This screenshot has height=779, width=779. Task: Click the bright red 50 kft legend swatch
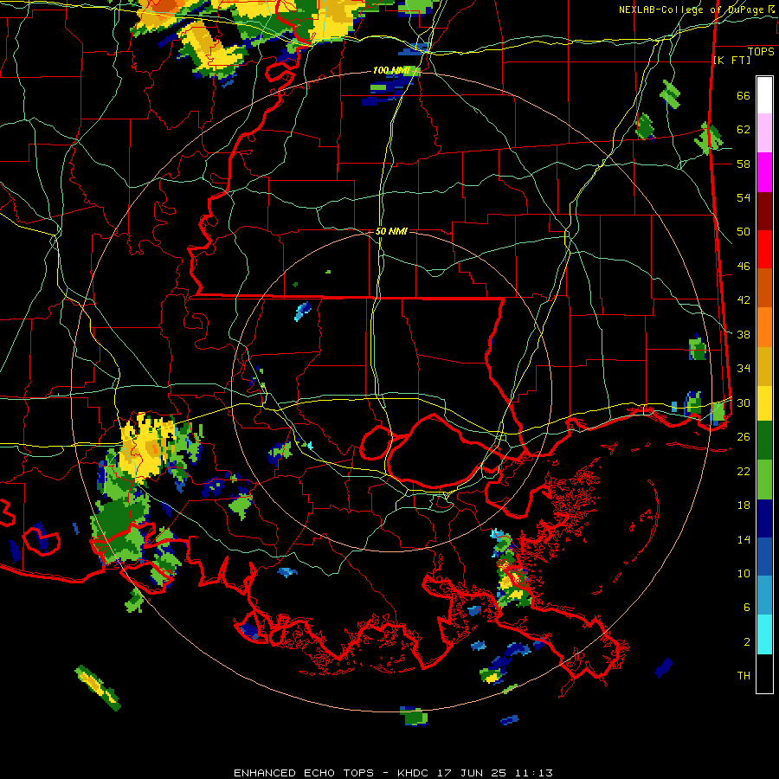pos(764,249)
